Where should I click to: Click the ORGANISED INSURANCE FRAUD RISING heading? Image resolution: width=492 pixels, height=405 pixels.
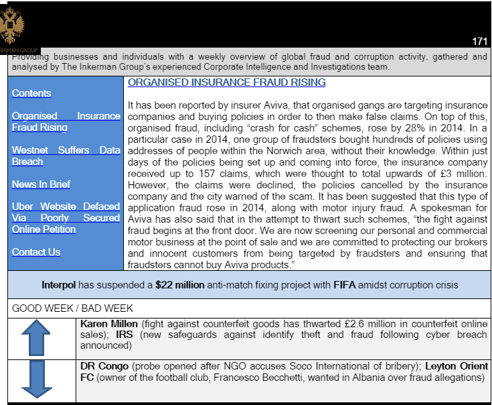pyautogui.click(x=226, y=82)
